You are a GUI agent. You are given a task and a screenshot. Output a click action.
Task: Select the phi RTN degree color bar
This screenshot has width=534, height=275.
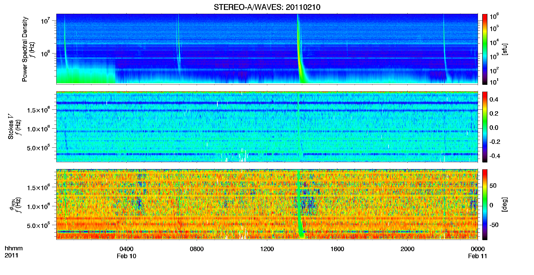pyautogui.click(x=485, y=204)
